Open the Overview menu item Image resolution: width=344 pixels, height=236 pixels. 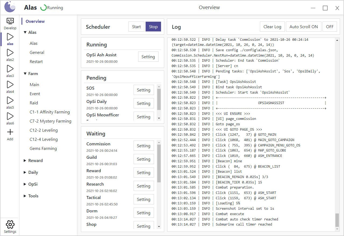coord(35,21)
